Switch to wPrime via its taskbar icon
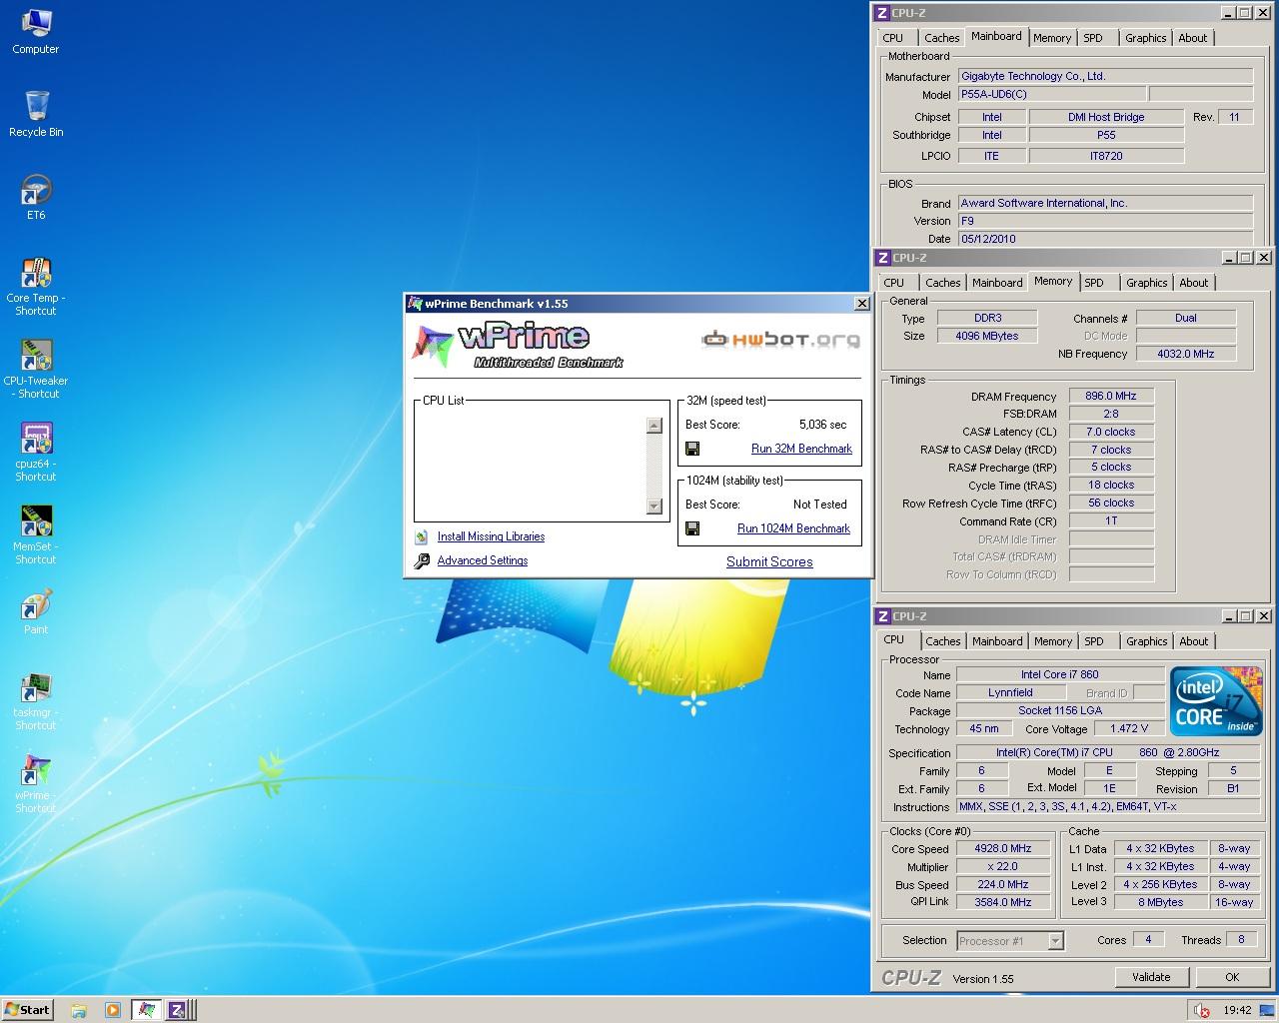The image size is (1279, 1023). point(146,1010)
